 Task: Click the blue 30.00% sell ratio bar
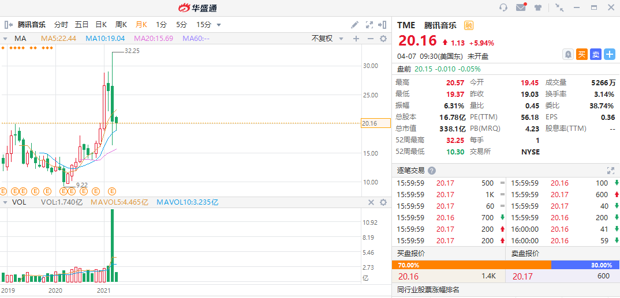(585, 265)
